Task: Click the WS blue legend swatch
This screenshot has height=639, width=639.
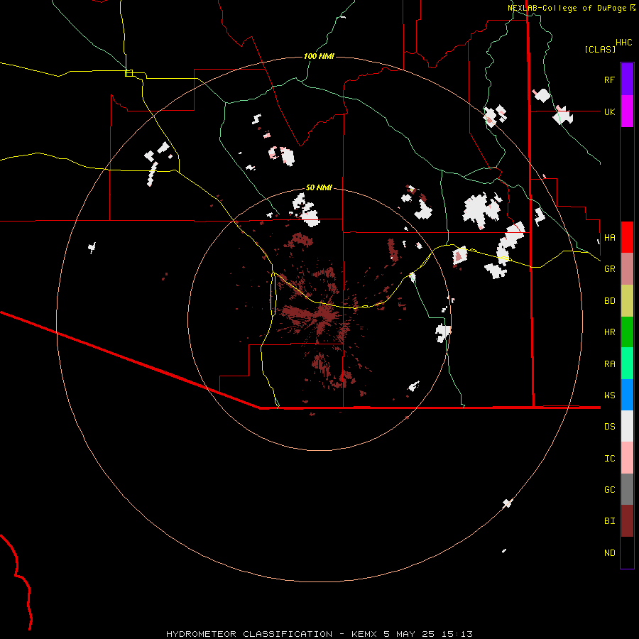Action: coord(627,395)
